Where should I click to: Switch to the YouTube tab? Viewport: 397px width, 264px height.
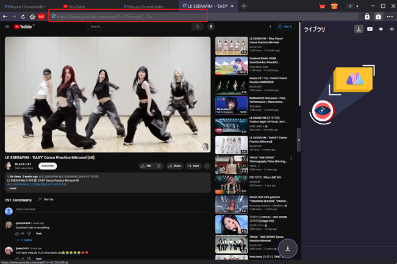(74, 7)
